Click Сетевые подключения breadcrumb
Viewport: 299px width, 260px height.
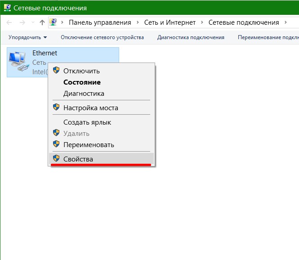[x=244, y=22]
